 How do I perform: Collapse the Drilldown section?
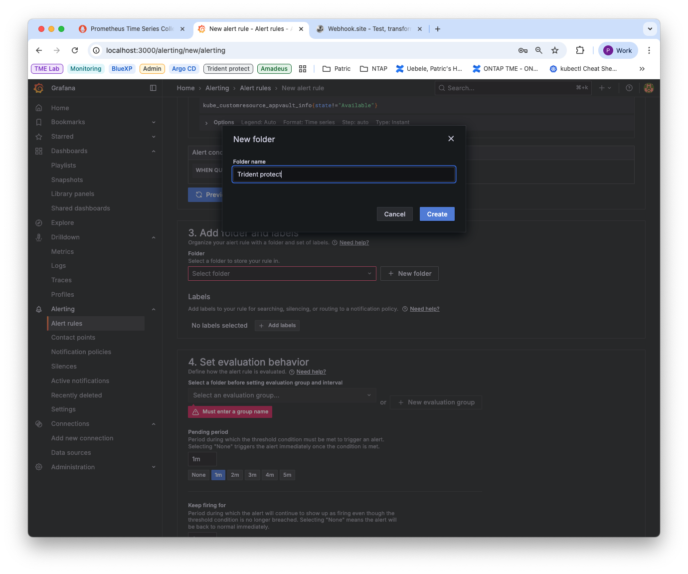tap(154, 237)
